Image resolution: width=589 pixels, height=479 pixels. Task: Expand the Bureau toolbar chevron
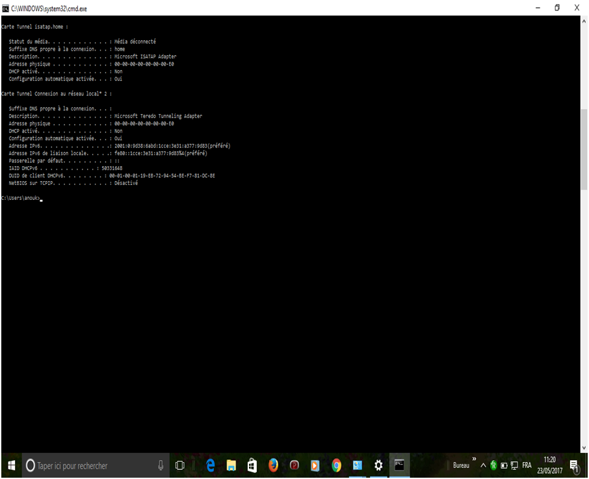(474, 459)
